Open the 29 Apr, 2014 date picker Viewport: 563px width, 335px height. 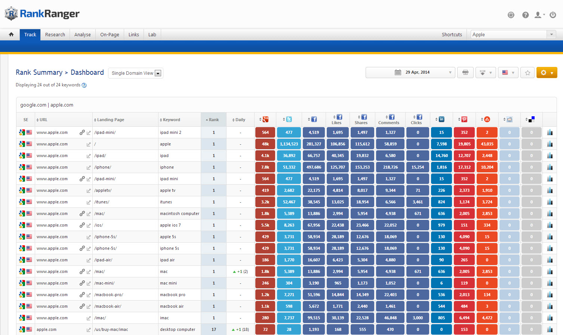coord(410,73)
